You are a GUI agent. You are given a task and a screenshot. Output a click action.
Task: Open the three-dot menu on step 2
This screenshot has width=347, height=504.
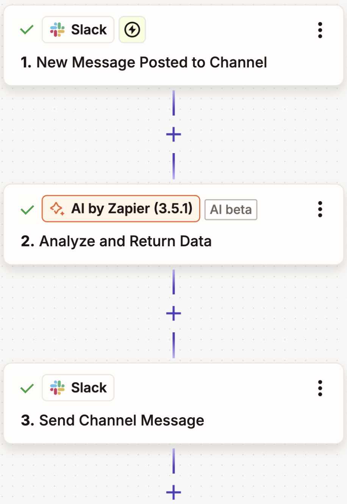click(320, 209)
